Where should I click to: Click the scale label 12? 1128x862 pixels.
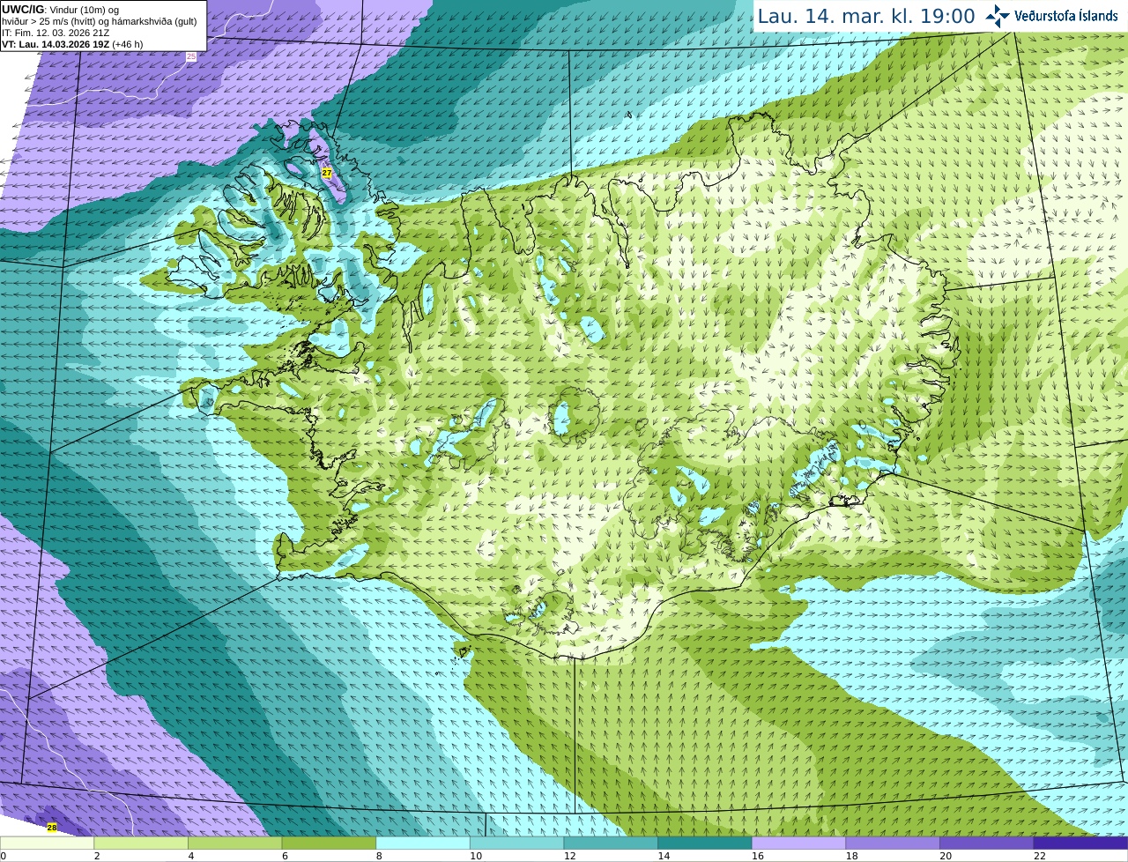pos(569,856)
